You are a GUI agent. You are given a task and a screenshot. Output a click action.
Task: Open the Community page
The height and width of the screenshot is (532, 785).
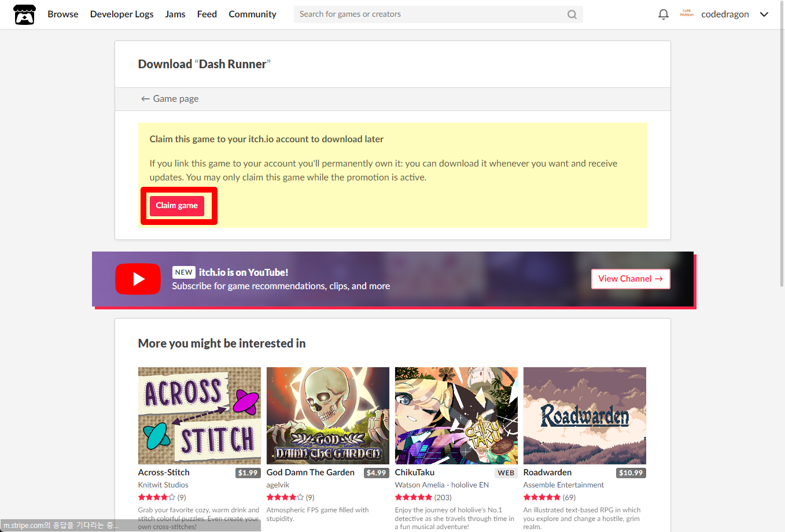tap(252, 14)
